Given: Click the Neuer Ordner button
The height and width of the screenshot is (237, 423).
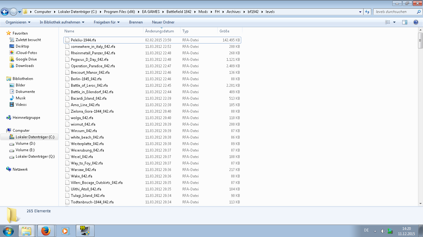Looking at the screenshot, I should coord(163,22).
